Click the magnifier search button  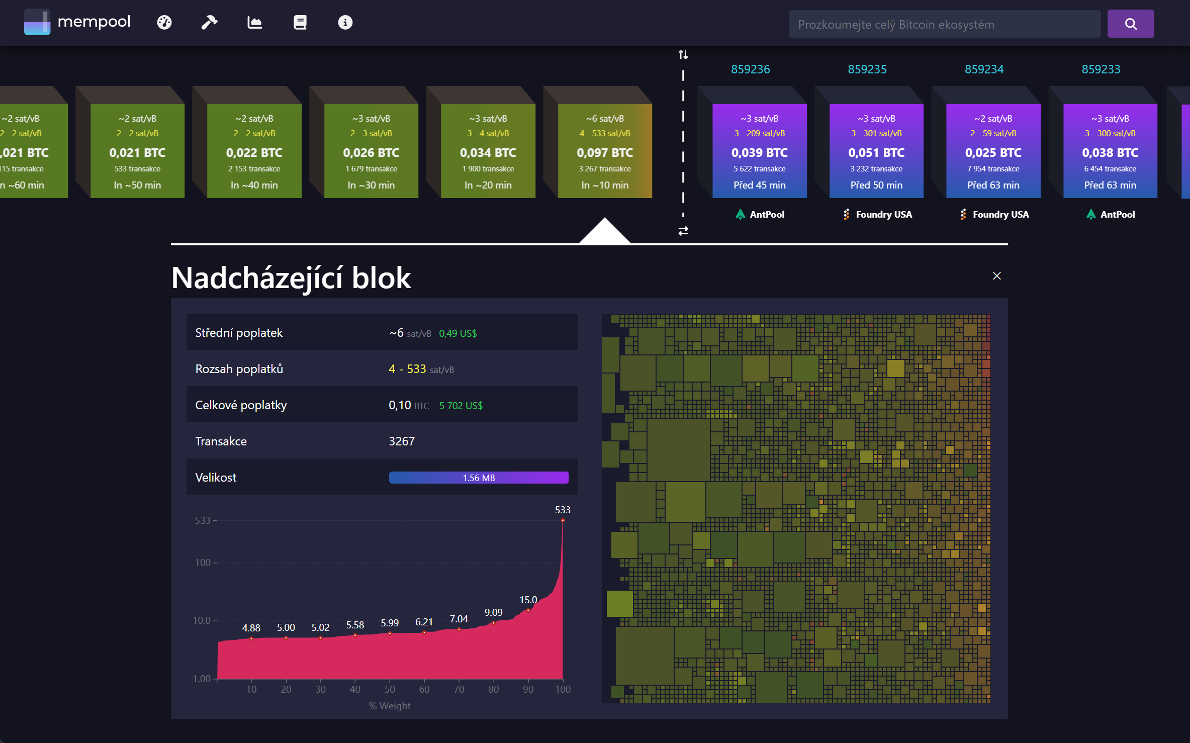(x=1130, y=24)
